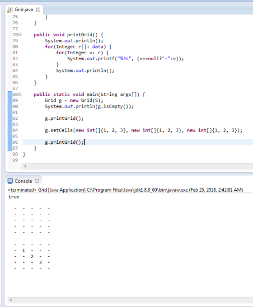The height and width of the screenshot is (307, 253).
Task: Click the terminated Grid Java Application label
Action: click(125, 190)
